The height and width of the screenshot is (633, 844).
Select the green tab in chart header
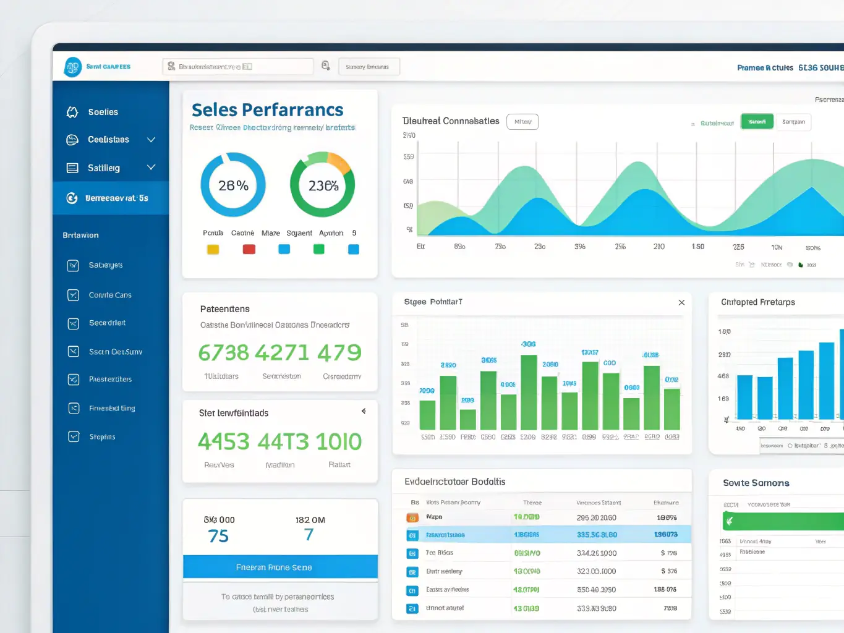(757, 122)
